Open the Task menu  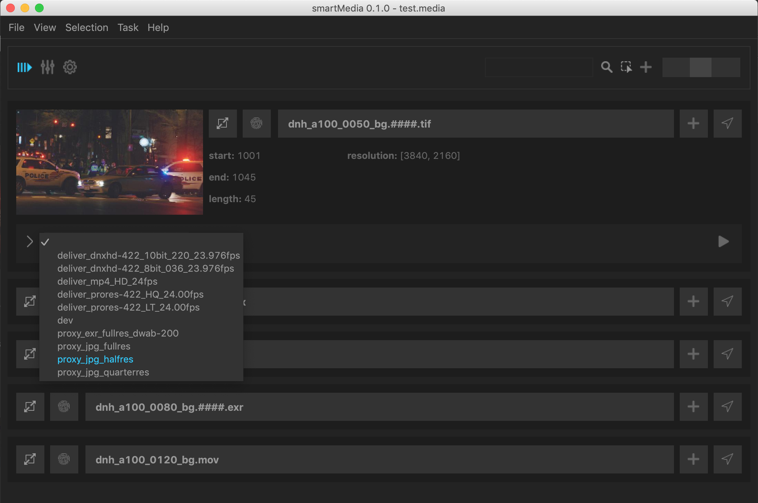pos(128,28)
